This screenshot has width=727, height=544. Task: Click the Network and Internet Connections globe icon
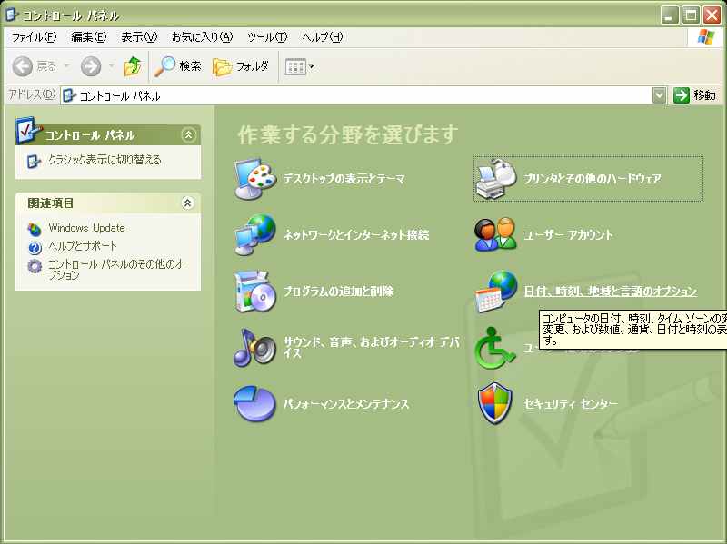pyautogui.click(x=254, y=235)
